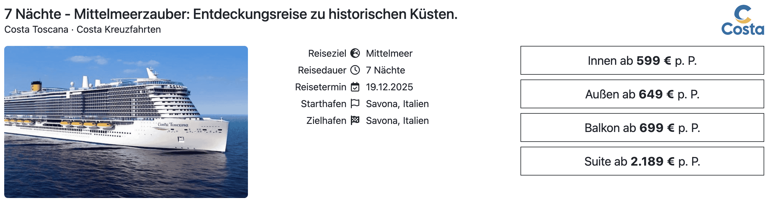This screenshot has height=204, width=769.
Task: Click the Reiseziel label
Action: click(327, 54)
